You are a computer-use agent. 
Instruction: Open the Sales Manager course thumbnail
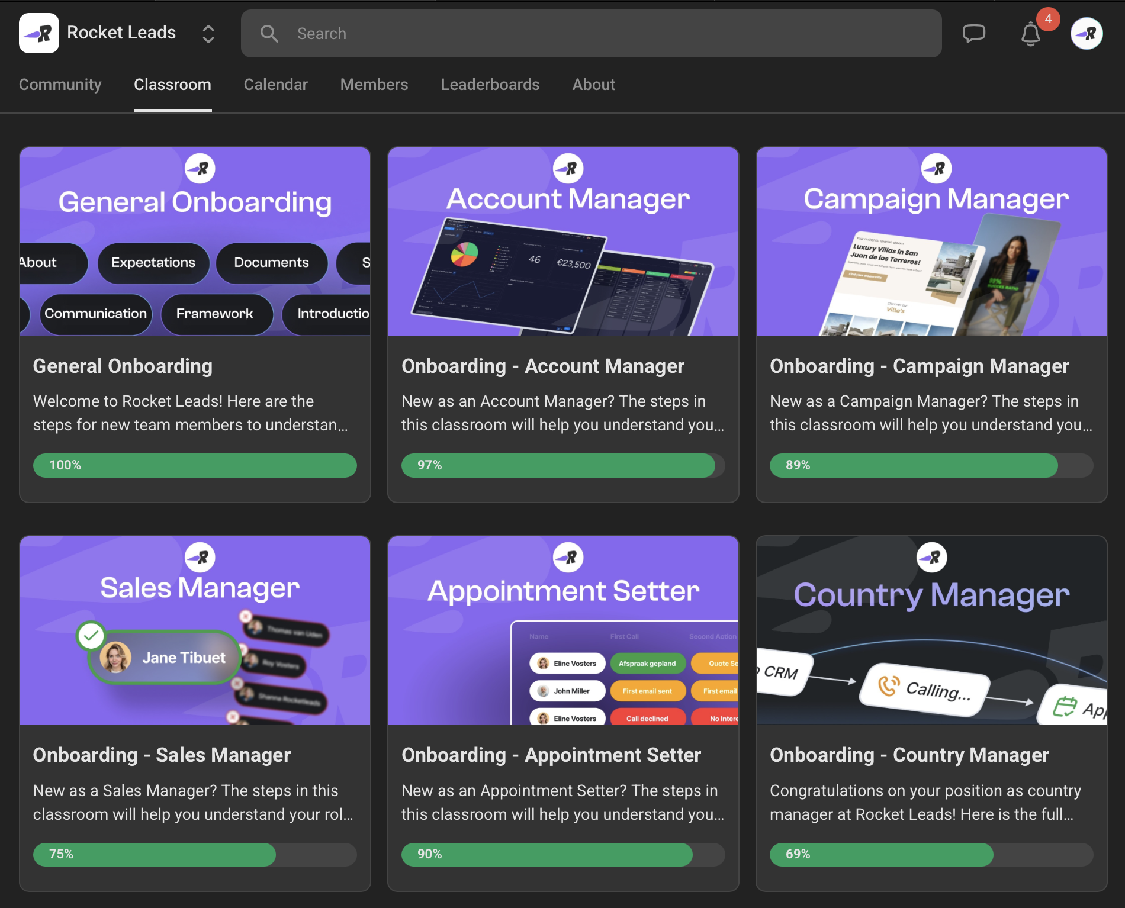(195, 630)
